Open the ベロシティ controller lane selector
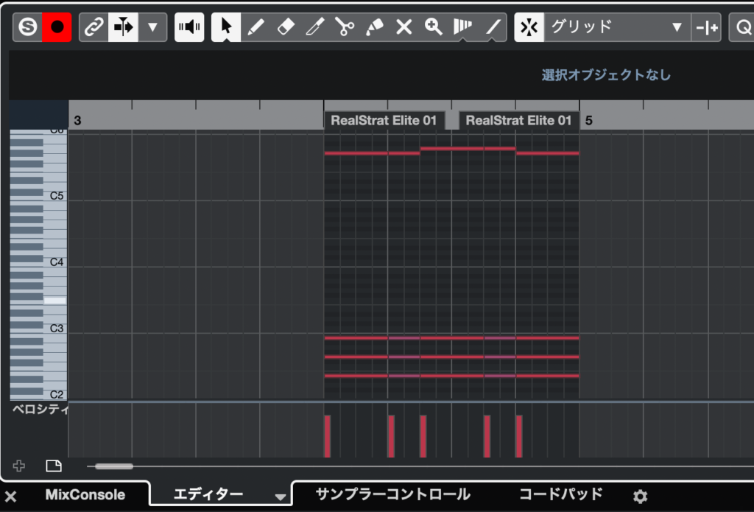Image resolution: width=754 pixels, height=512 pixels. pyautogui.click(x=40, y=410)
